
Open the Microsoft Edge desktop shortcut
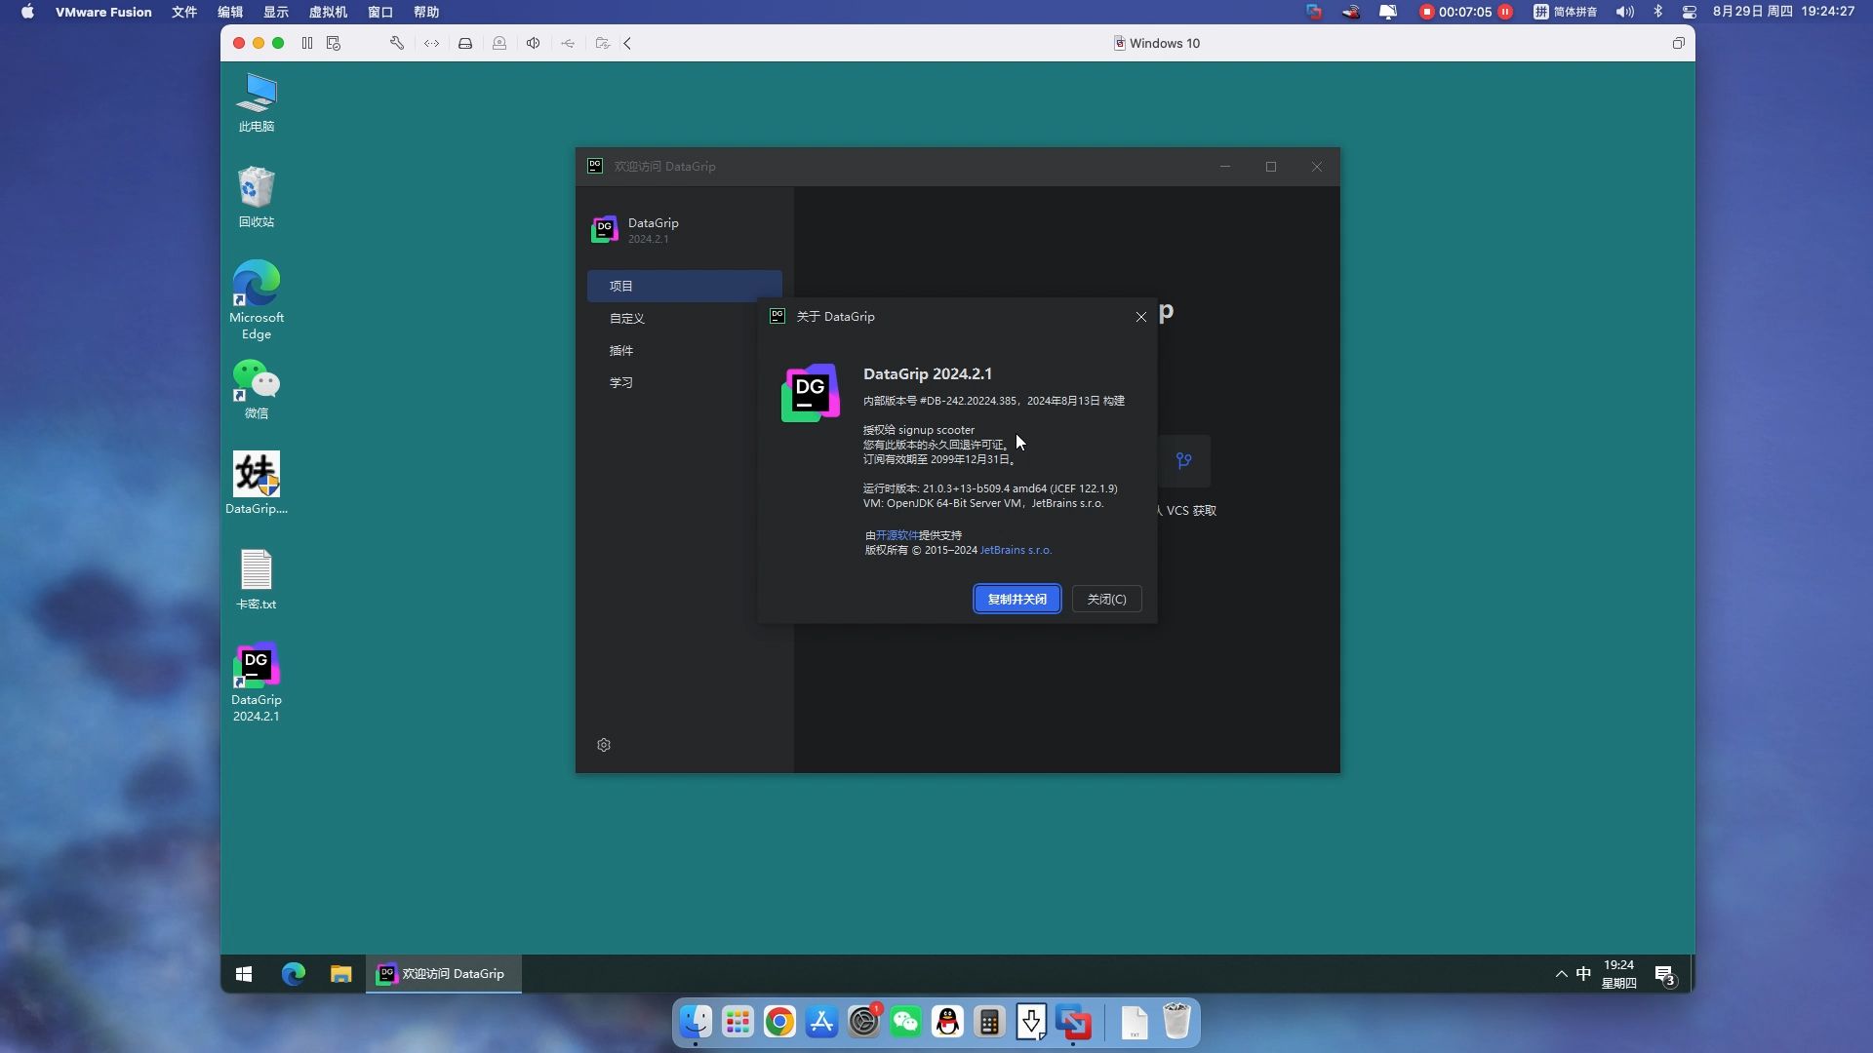pos(257,299)
